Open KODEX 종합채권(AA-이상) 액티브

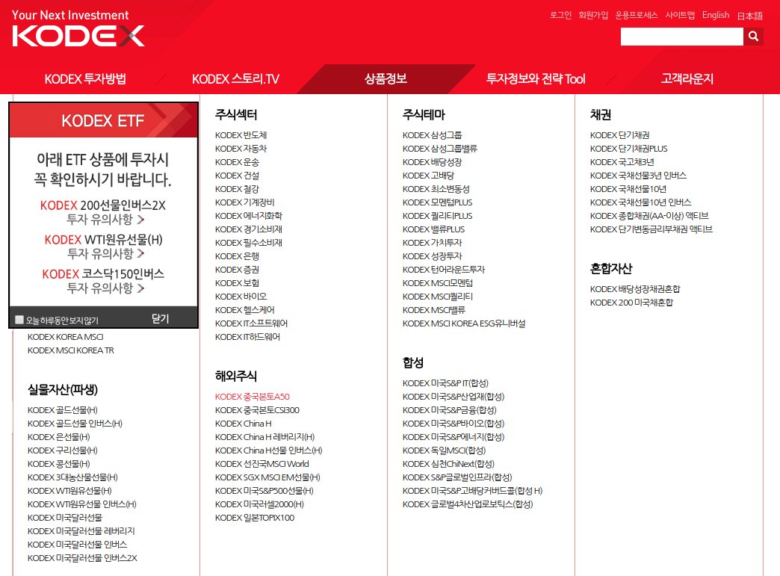[x=649, y=216]
